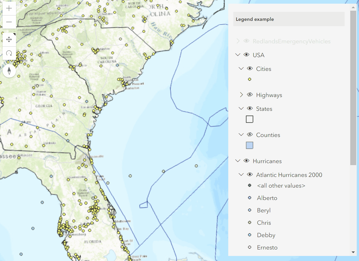The image size is (359, 261).
Task: Select the Counties layer label
Action: pyautogui.click(x=268, y=135)
